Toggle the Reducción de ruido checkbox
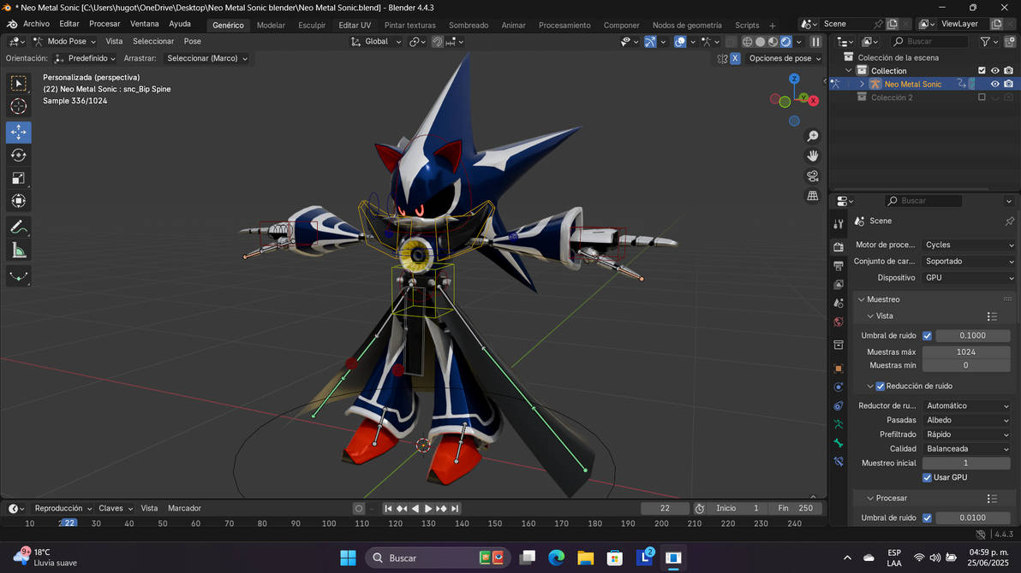The image size is (1021, 573). click(880, 387)
